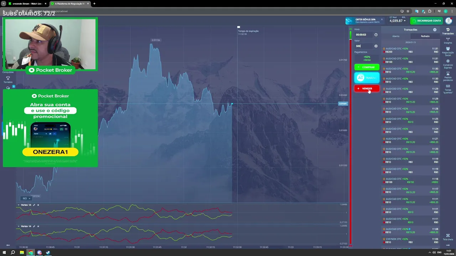Open the AUD/CAD OTC transaction at 11:08

[410, 231]
